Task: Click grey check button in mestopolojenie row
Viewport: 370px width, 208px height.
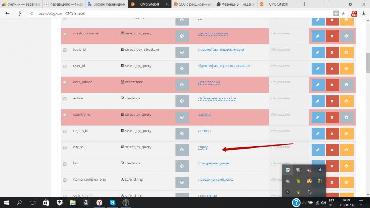Action: 182,36
